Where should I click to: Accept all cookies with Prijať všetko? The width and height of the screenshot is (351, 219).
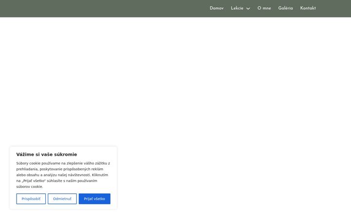pyautogui.click(x=95, y=199)
